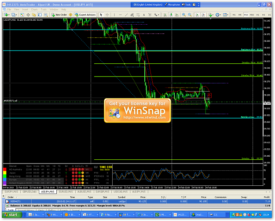
Task: Open the View menu
Action: click(x=16, y=10)
